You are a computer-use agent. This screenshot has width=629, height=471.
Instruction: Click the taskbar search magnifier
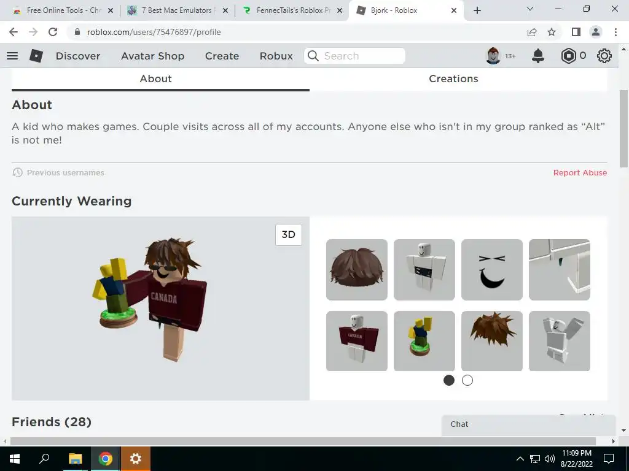pyautogui.click(x=44, y=459)
